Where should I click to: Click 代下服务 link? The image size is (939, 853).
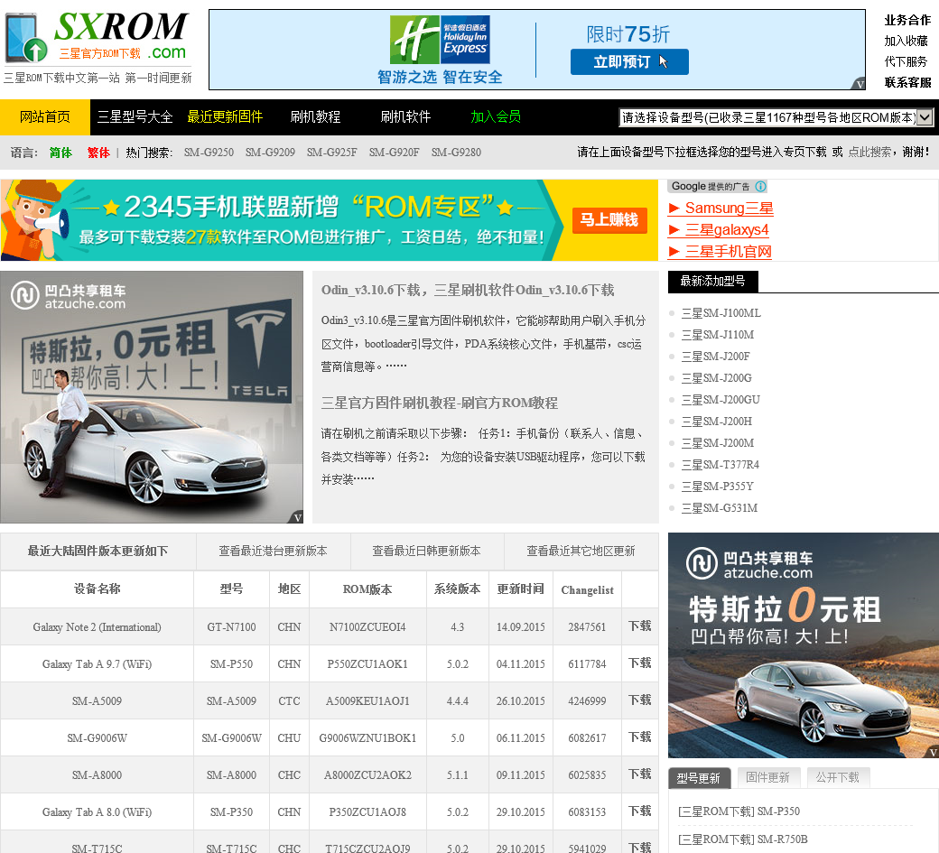click(x=906, y=61)
